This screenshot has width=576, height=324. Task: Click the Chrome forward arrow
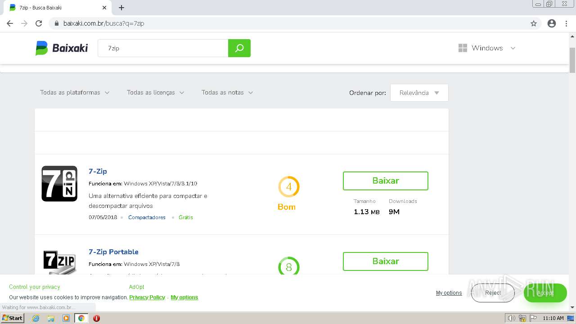pyautogui.click(x=24, y=23)
